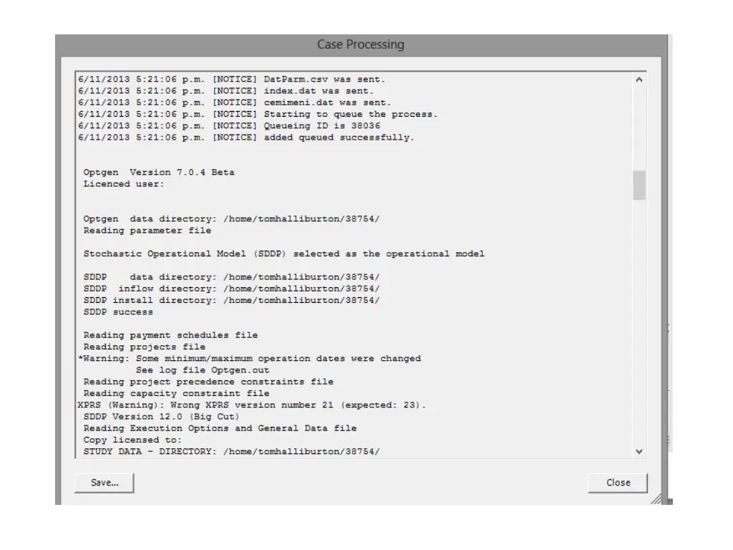Click the 'See log file Optgen.out' line
The image size is (733, 550).
tap(203, 370)
